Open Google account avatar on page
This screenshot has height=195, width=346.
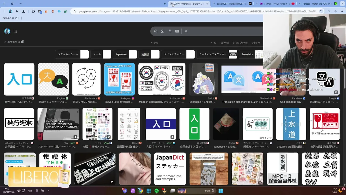[x=7, y=31]
